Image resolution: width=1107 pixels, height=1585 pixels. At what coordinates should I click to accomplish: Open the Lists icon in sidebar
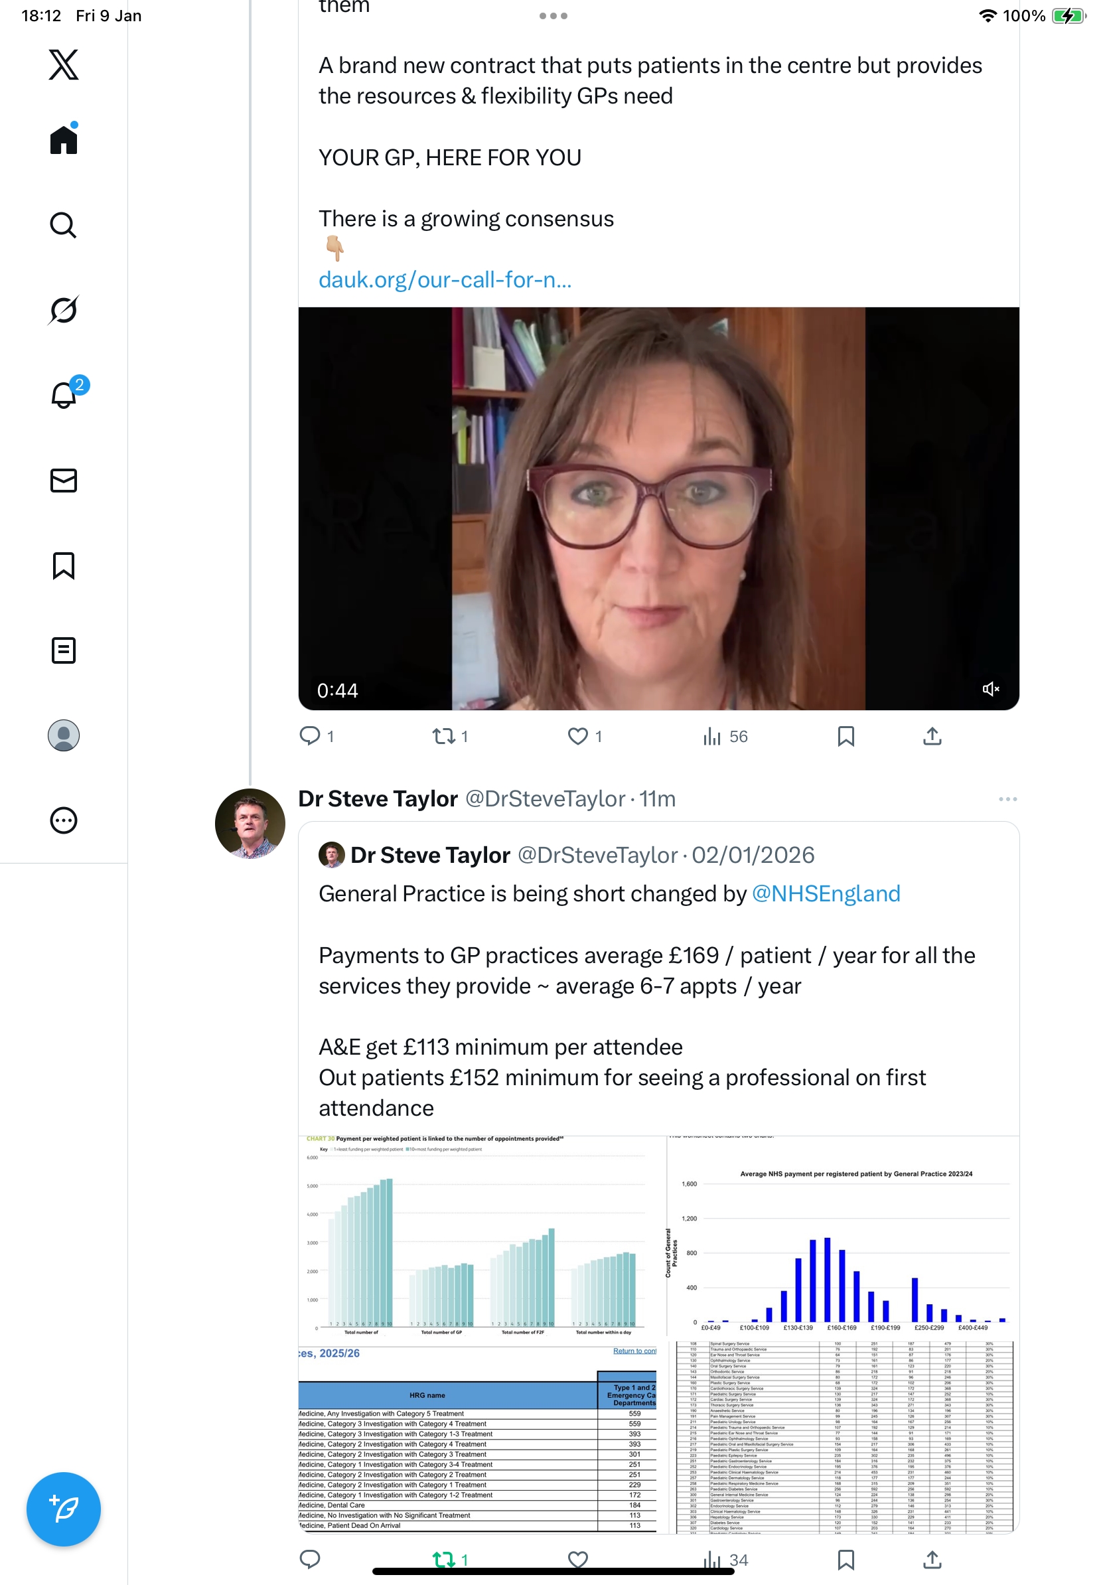[x=64, y=650]
